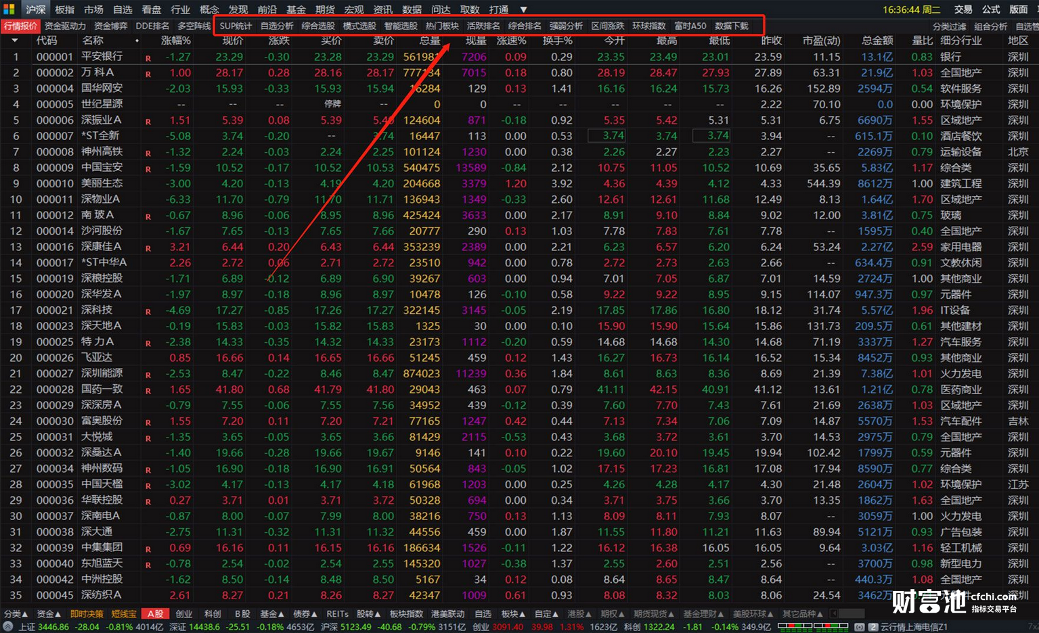Sort by the 涨幅% column header
This screenshot has height=633, width=1039.
click(176, 41)
